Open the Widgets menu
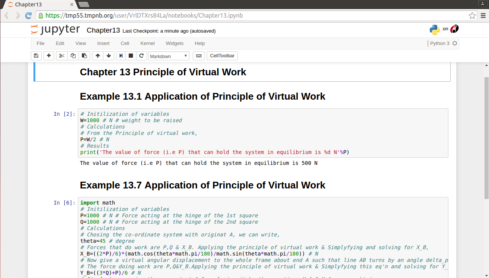489x278 pixels. pyautogui.click(x=175, y=43)
